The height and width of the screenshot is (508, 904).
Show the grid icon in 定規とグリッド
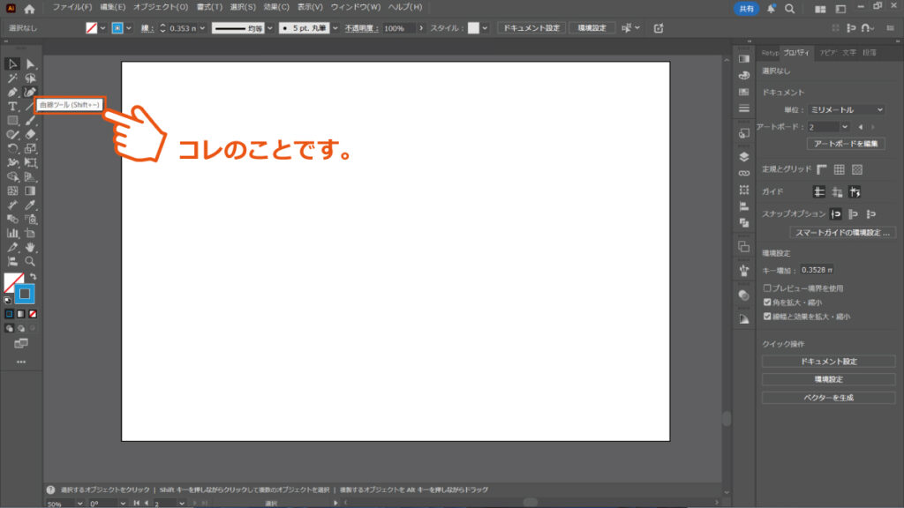[x=839, y=169]
